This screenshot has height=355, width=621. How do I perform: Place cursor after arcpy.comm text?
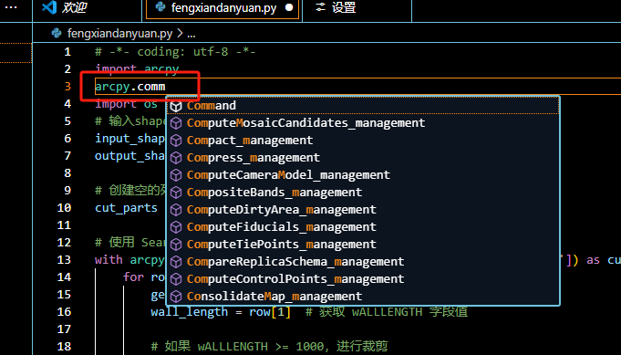click(166, 87)
